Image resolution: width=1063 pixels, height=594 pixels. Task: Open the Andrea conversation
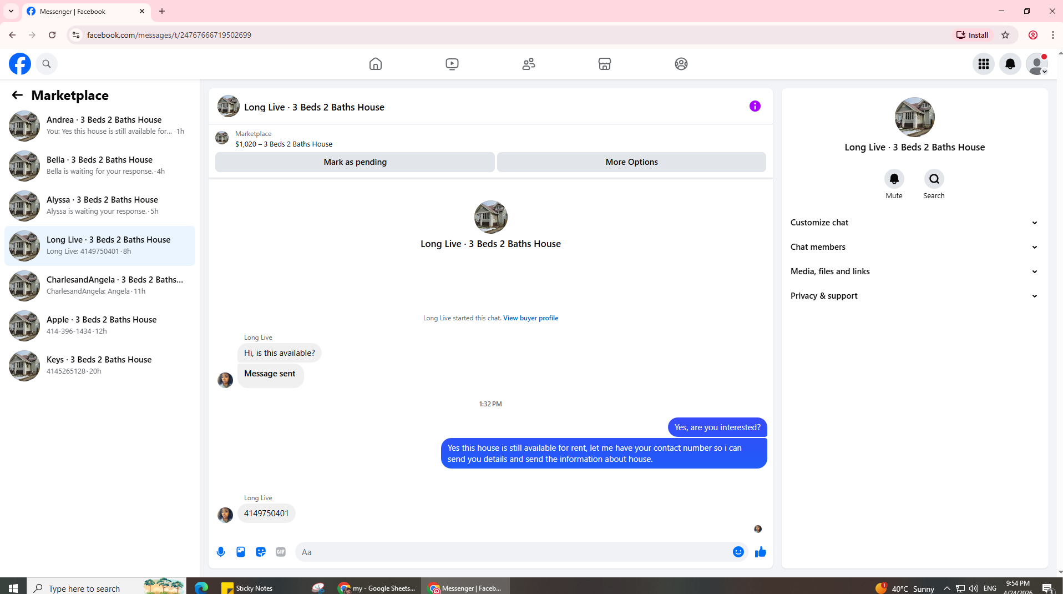tap(100, 126)
